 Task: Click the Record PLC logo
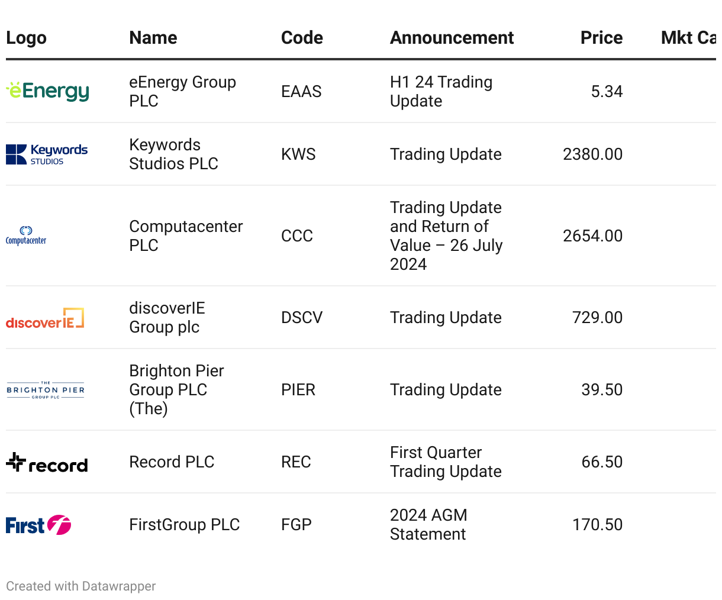pos(47,463)
